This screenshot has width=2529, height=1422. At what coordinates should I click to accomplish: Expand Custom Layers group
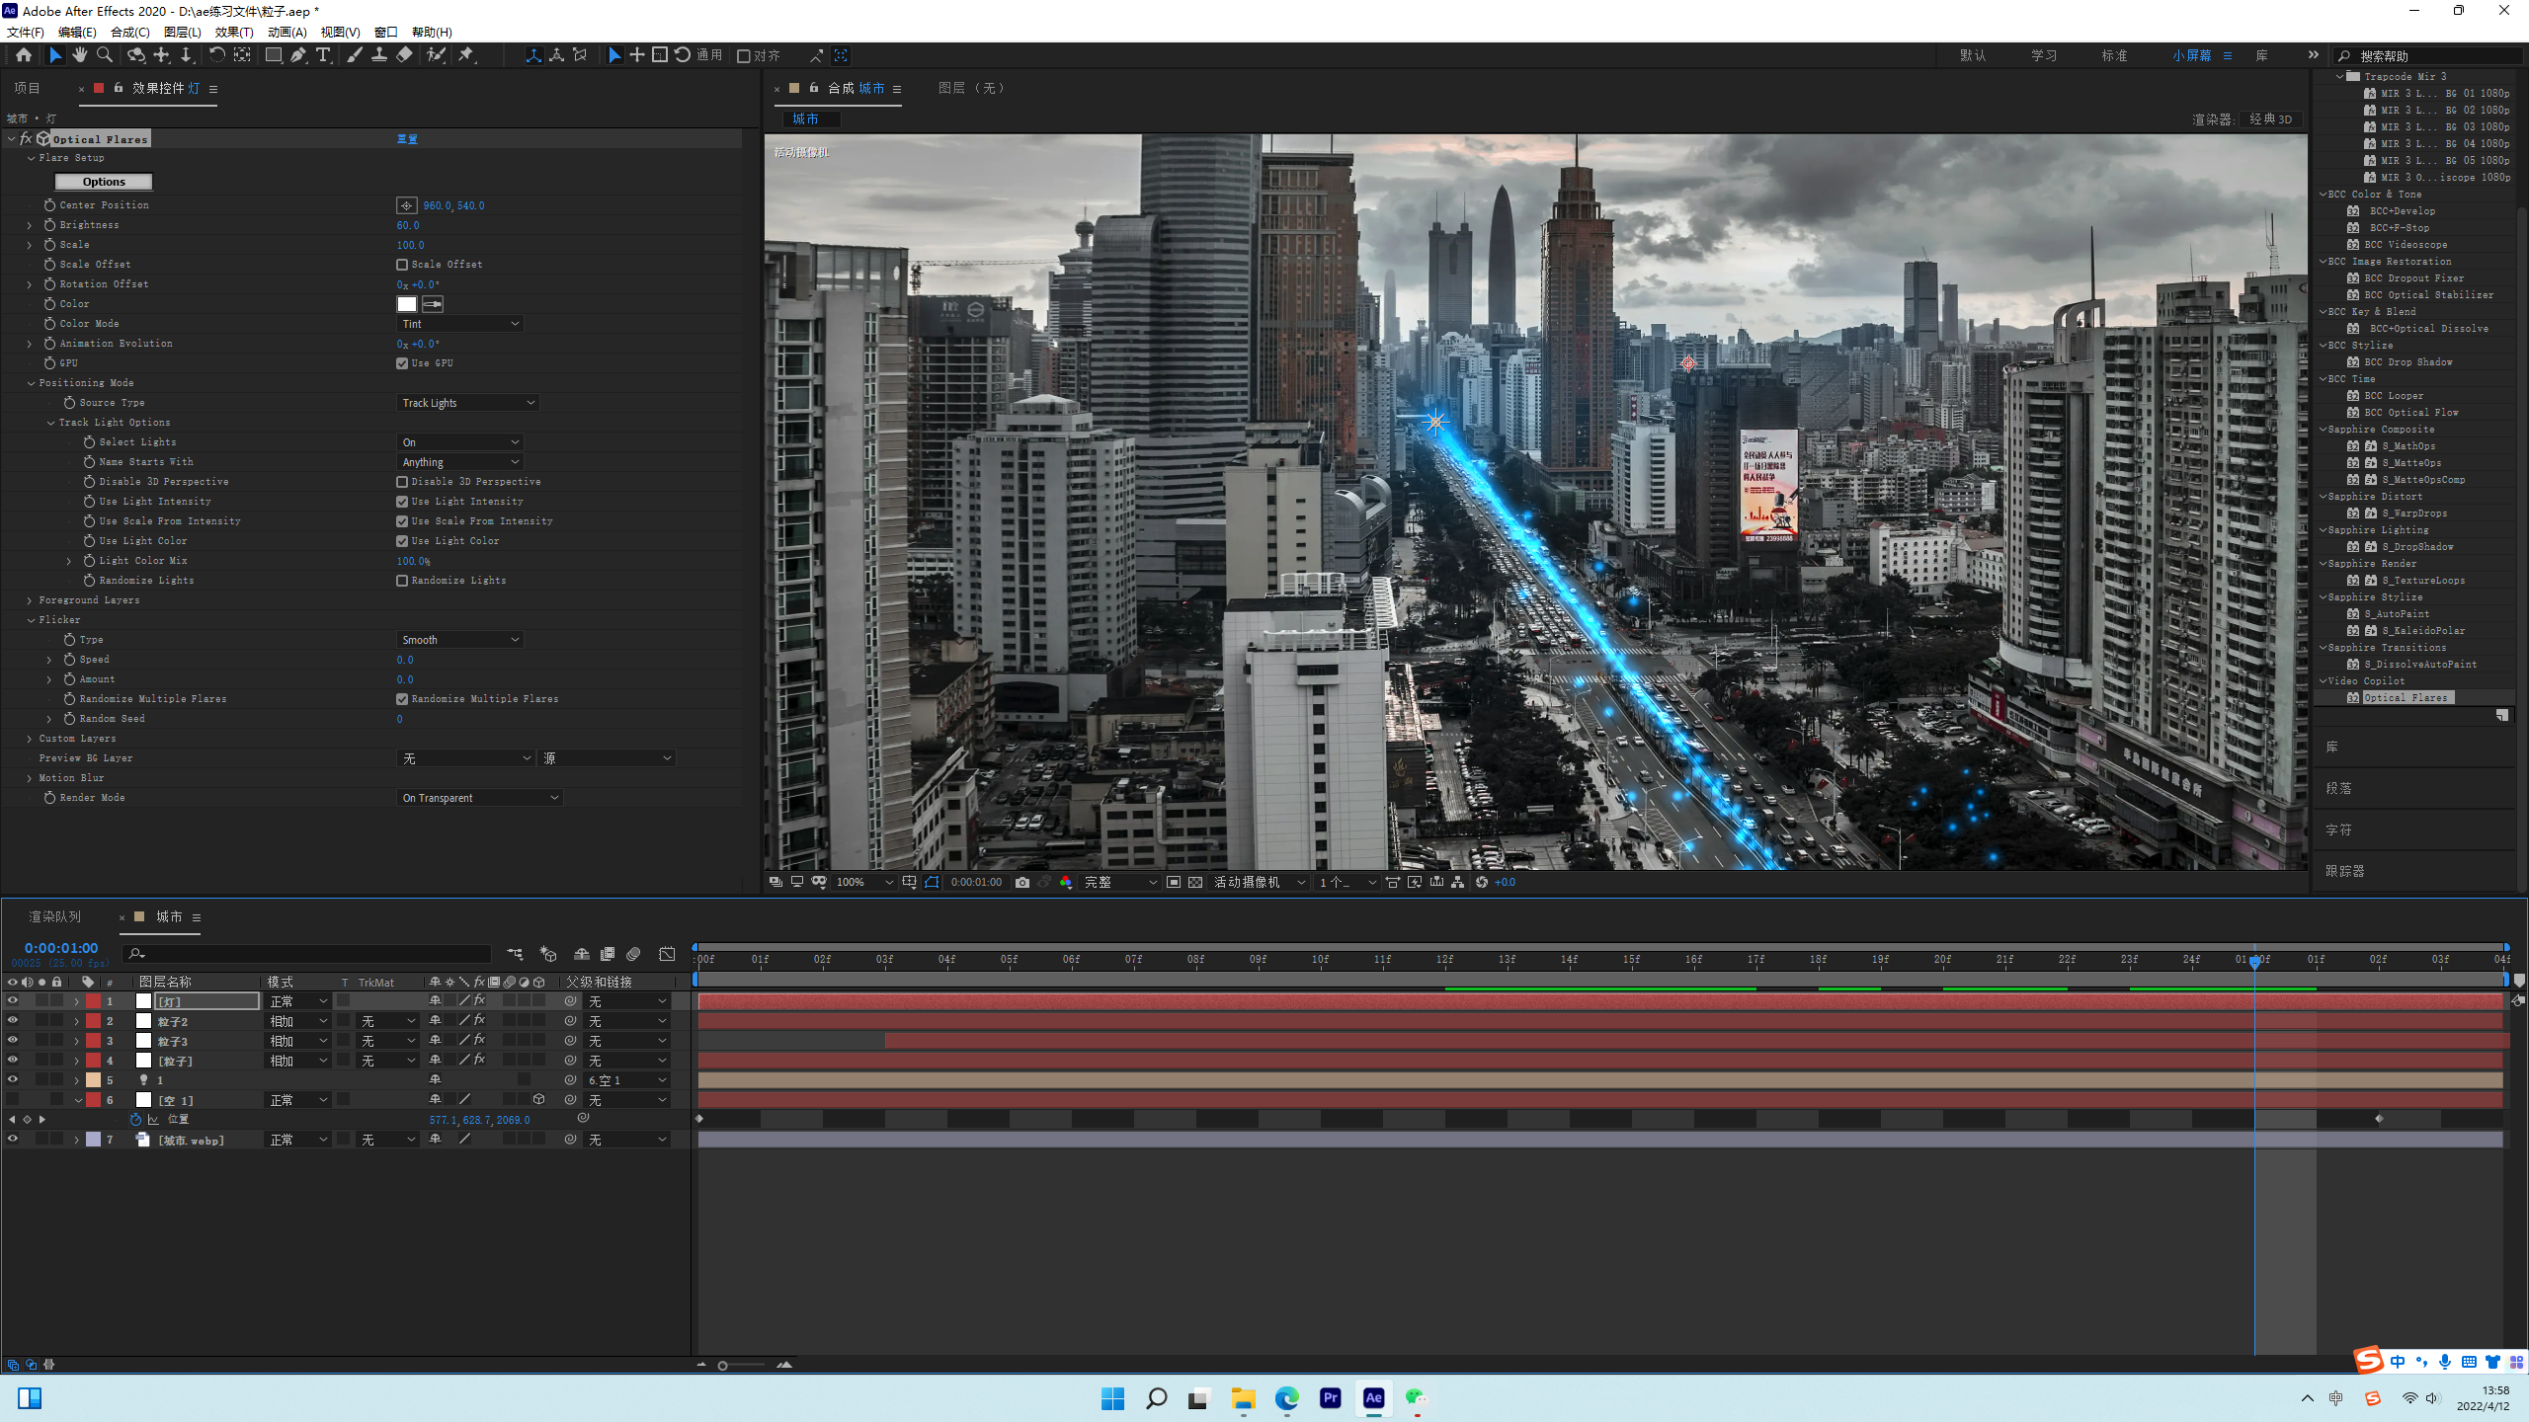coord(30,739)
